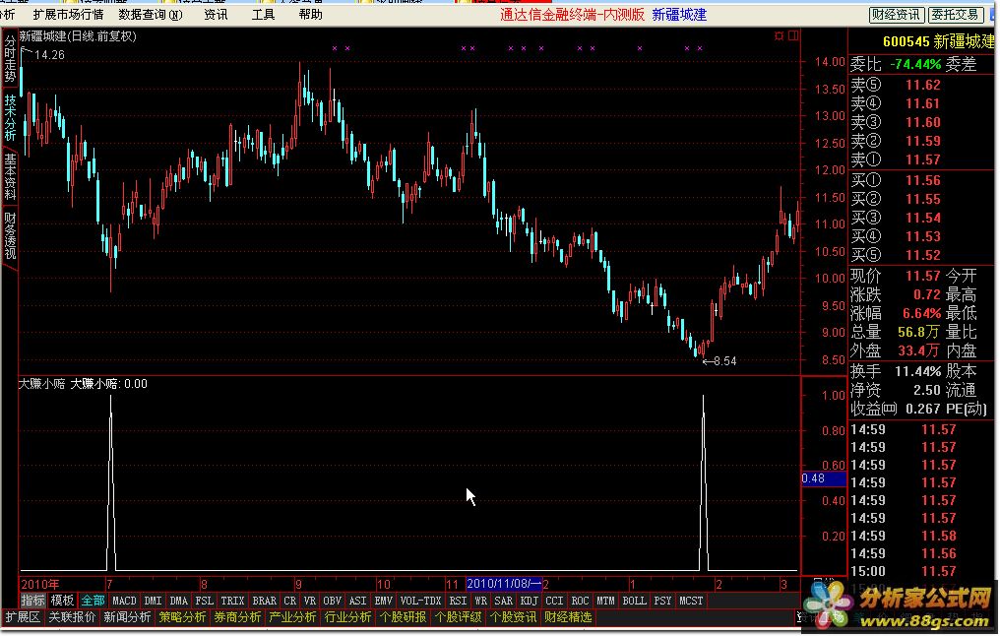
Task: Switch indicator to MTM
Action: [605, 601]
